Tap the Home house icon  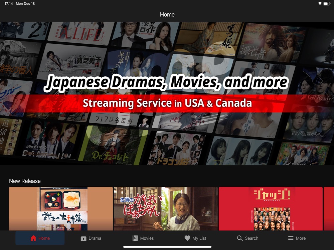click(x=33, y=238)
